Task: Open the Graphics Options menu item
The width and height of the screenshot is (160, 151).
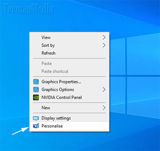Action: click(69, 90)
